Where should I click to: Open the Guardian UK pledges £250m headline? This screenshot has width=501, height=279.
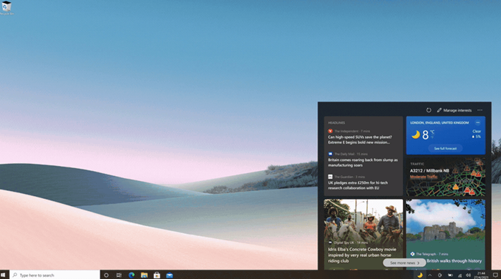click(358, 185)
